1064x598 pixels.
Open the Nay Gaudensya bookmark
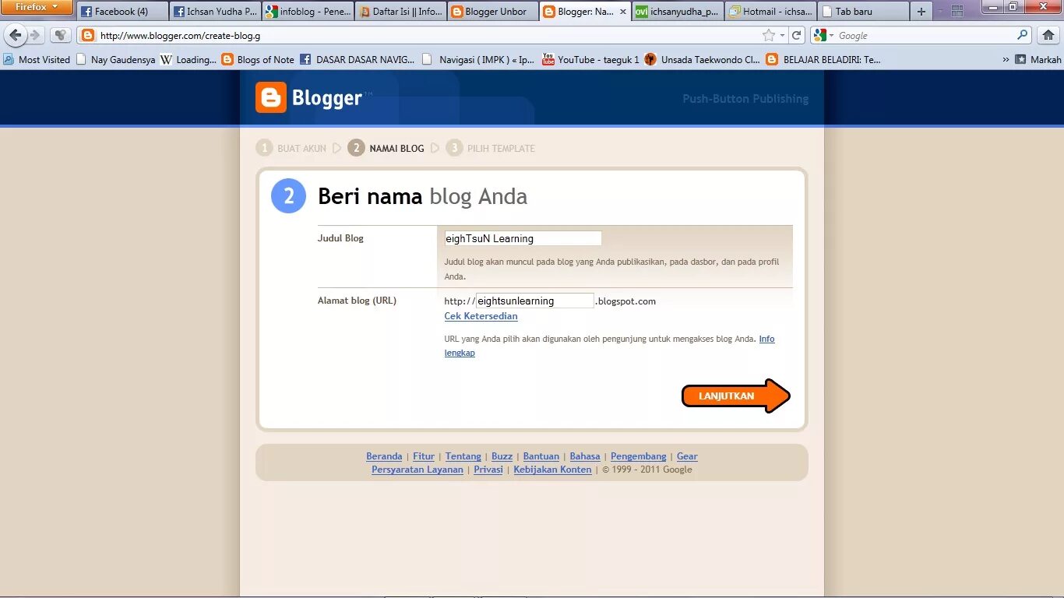coord(116,59)
